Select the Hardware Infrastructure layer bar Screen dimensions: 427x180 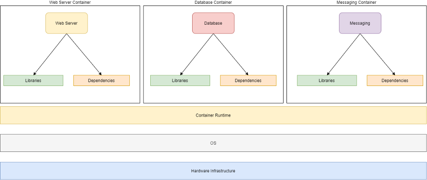click(x=213, y=171)
